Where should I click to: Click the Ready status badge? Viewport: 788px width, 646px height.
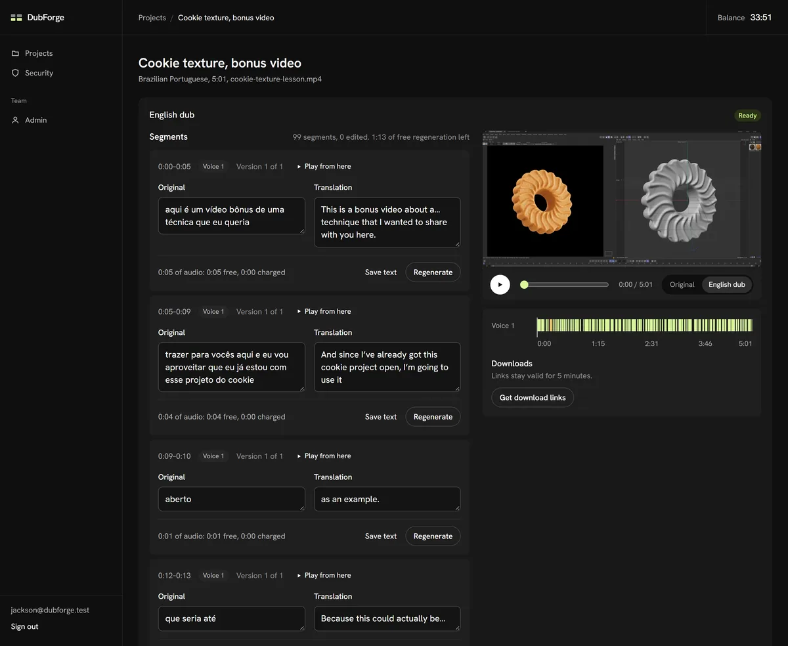pyautogui.click(x=747, y=116)
